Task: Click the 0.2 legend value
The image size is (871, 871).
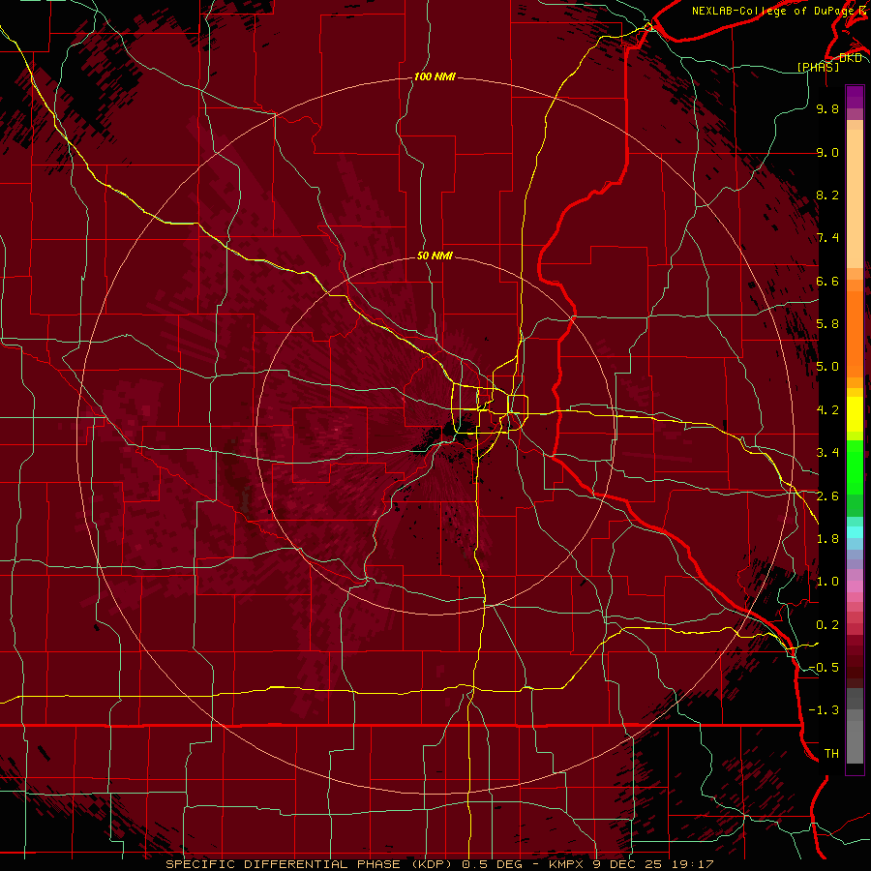Action: [x=827, y=625]
